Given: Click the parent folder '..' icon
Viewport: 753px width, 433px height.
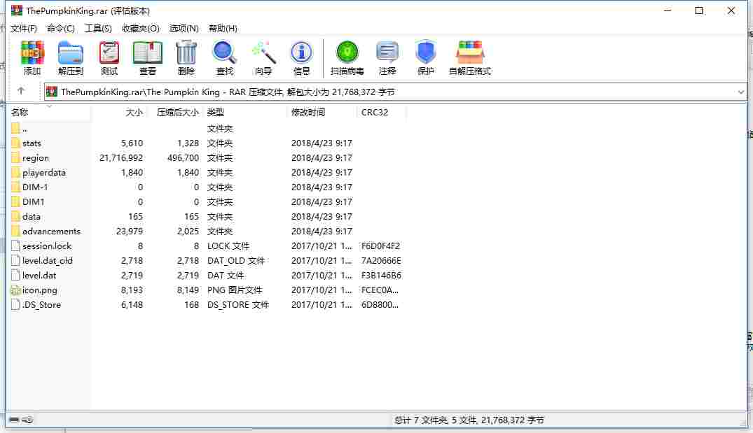Looking at the screenshot, I should 15,128.
